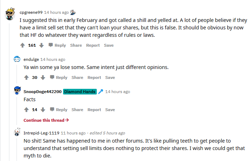Upvote endulge's comment
Screen dimensions: 252x161
(26, 77)
